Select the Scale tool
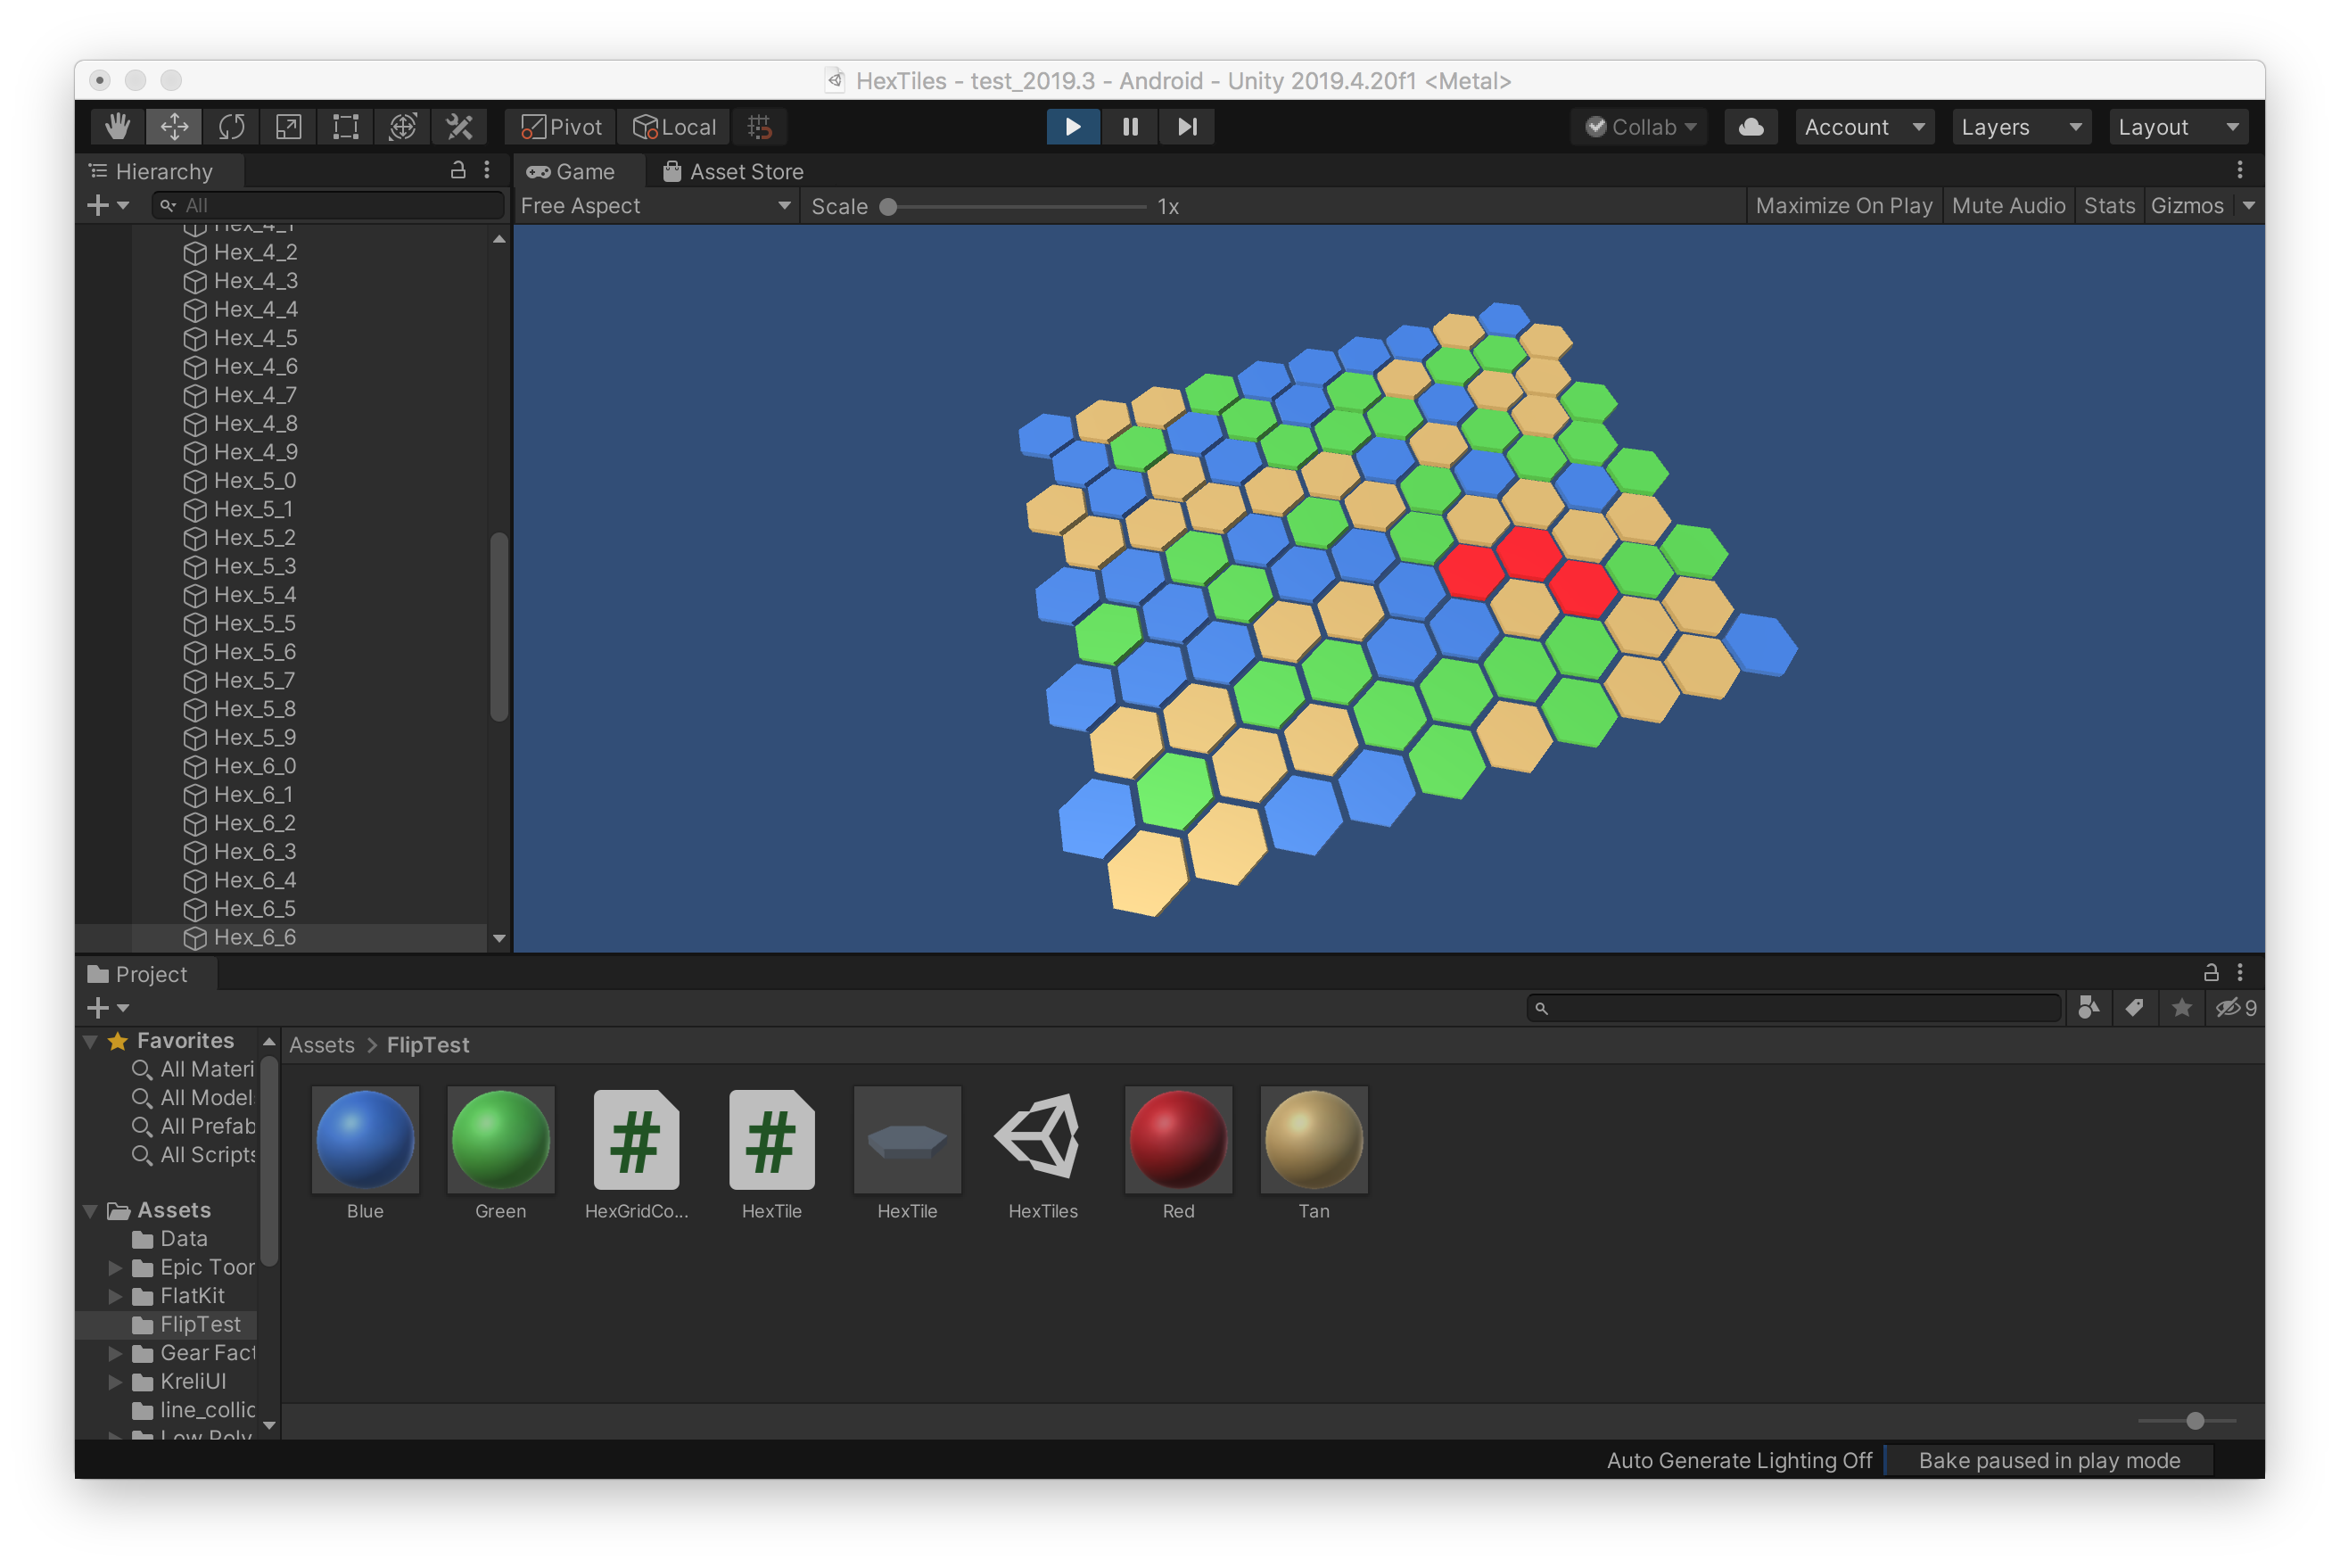This screenshot has height=1568, width=2340. 288,127
